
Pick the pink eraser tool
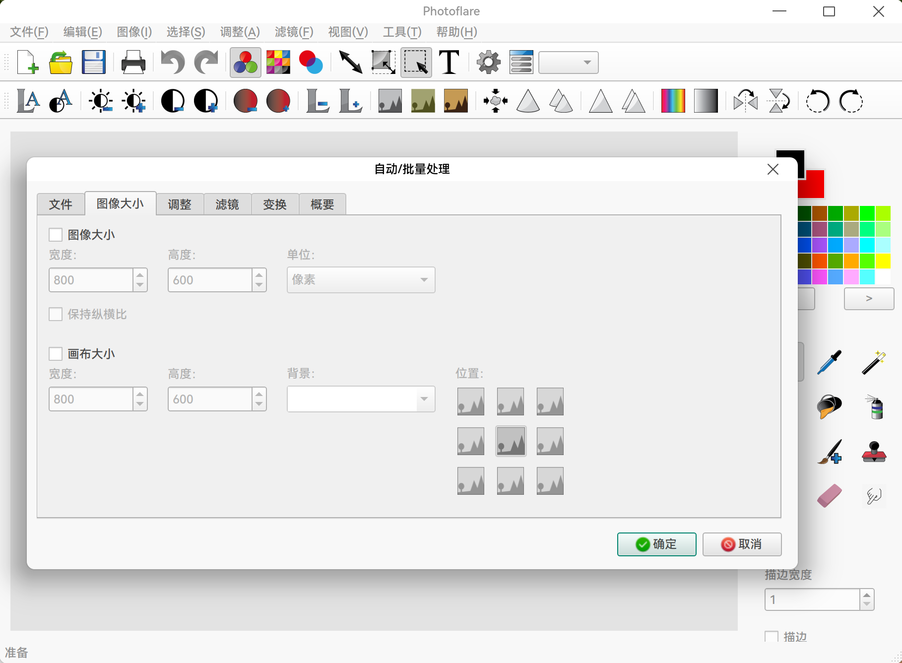tap(830, 495)
